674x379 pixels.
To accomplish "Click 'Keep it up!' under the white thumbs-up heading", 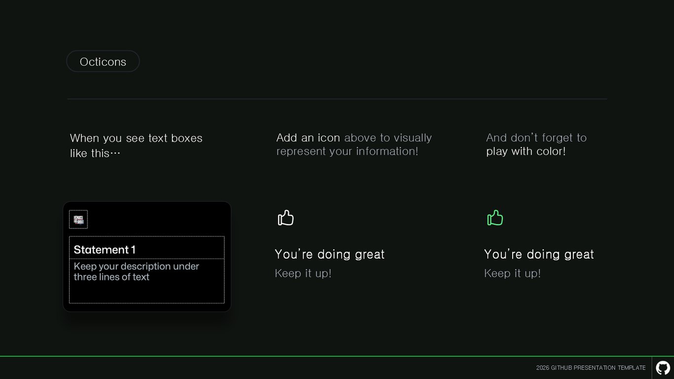I will pyautogui.click(x=303, y=273).
